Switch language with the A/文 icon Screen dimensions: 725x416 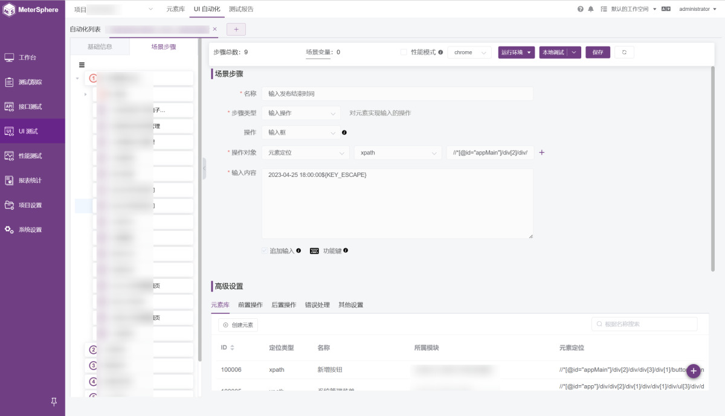(x=666, y=9)
